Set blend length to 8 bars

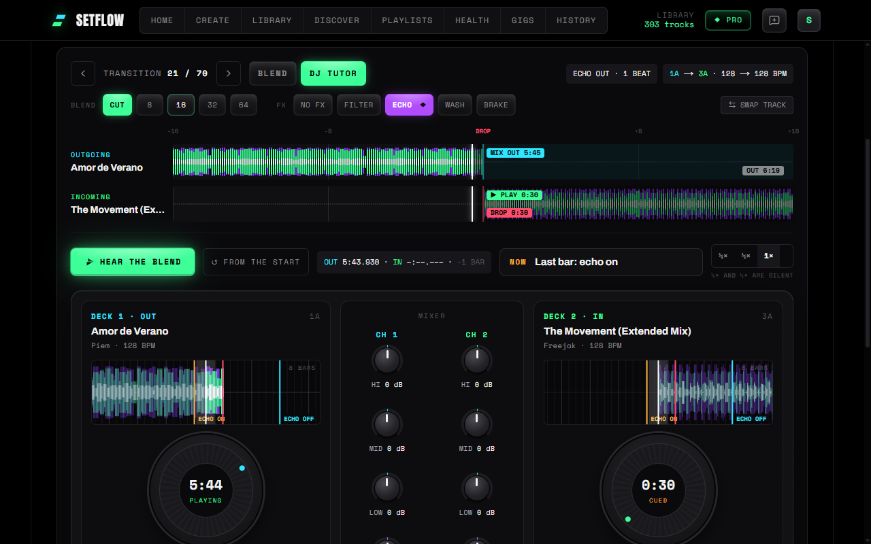coord(150,105)
